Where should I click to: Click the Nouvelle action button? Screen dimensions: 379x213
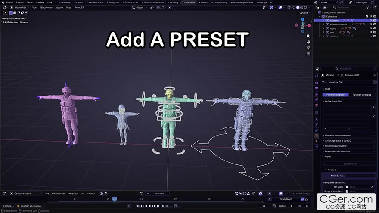tap(159, 194)
